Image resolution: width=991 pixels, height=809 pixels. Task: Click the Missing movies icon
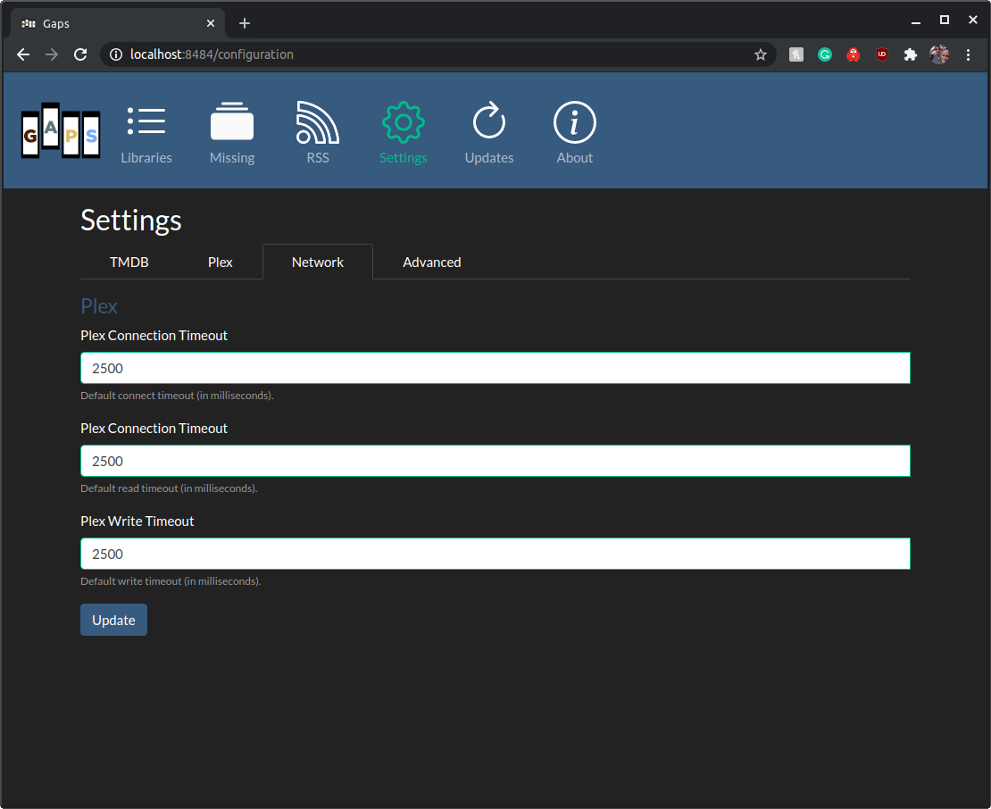coord(231,131)
